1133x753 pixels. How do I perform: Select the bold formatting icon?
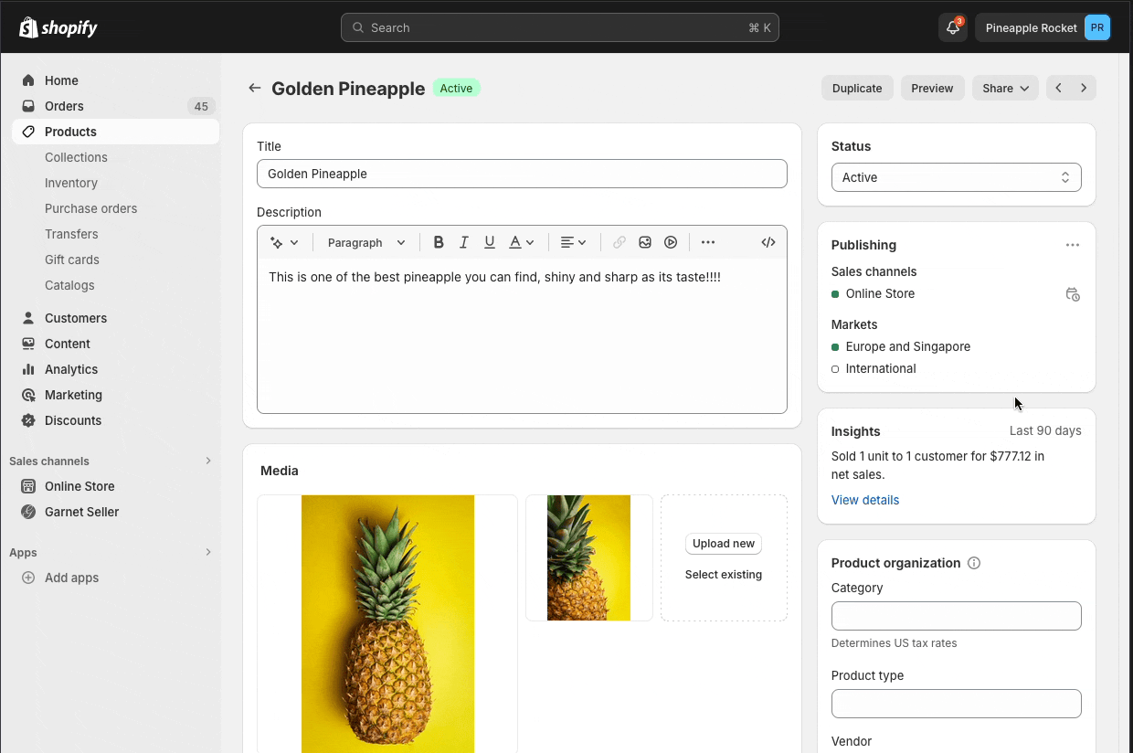(439, 241)
